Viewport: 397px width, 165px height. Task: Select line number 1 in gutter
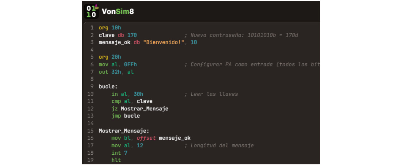click(92, 28)
